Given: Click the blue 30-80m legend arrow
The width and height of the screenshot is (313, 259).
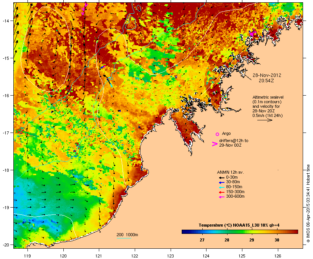Looking at the screenshot, I should (x=221, y=182).
